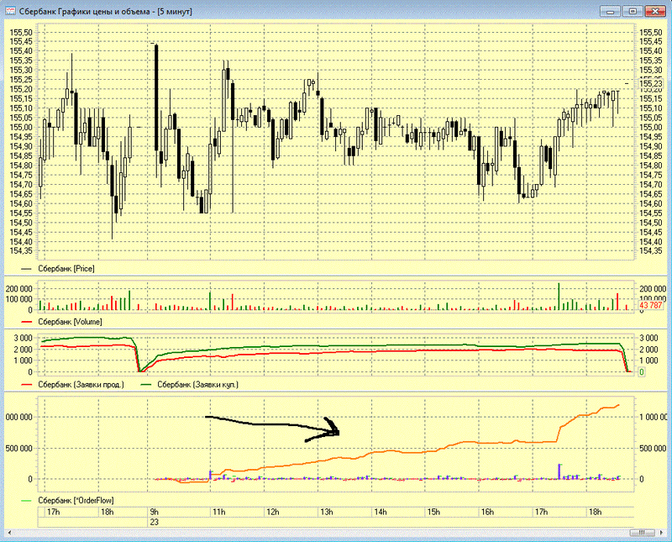Click the 14h time axis label
This screenshot has height=542, width=672.
tap(380, 512)
